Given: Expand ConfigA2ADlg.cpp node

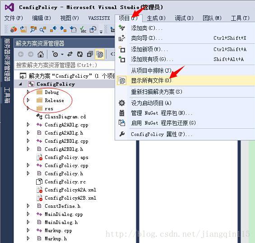Looking at the screenshot, I should click(x=28, y=125).
